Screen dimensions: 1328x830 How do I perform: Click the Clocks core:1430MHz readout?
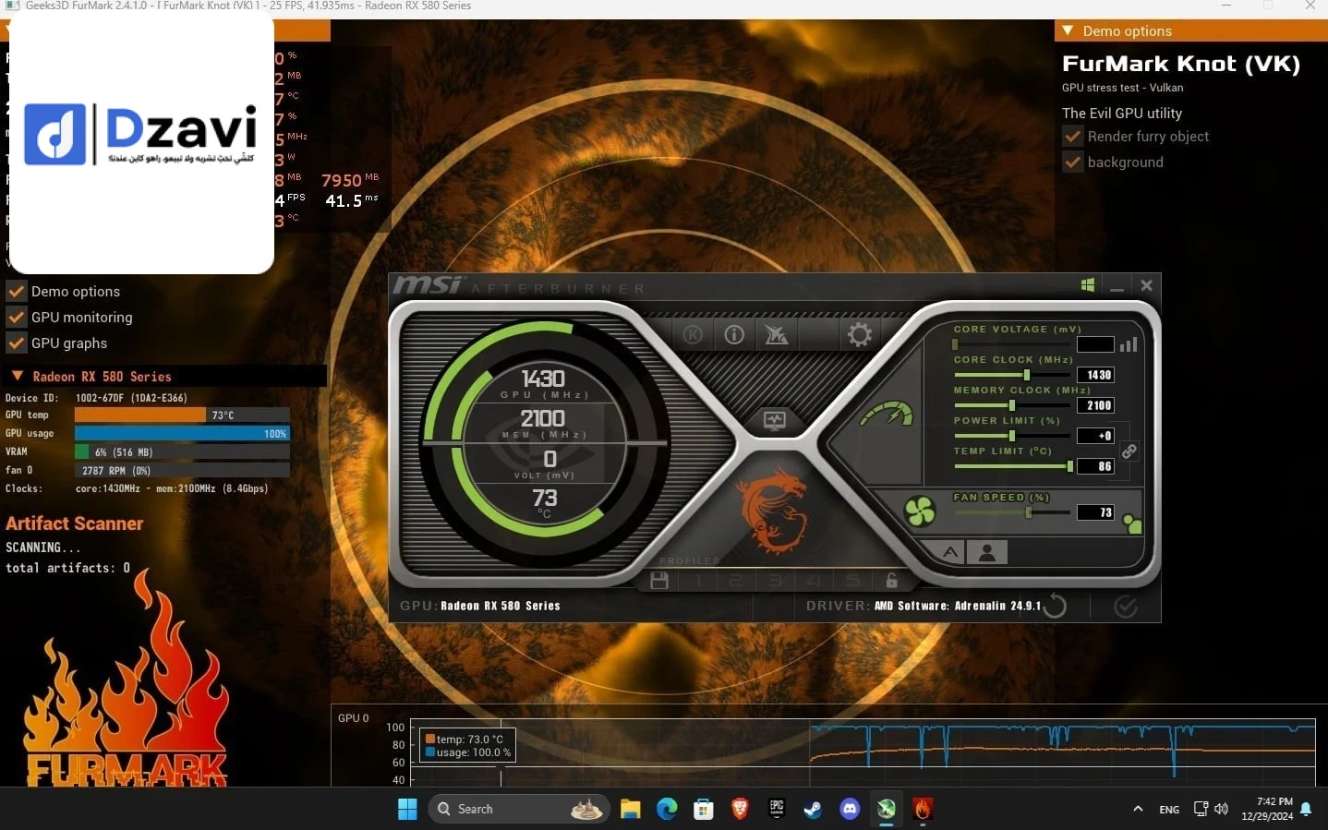(x=172, y=488)
